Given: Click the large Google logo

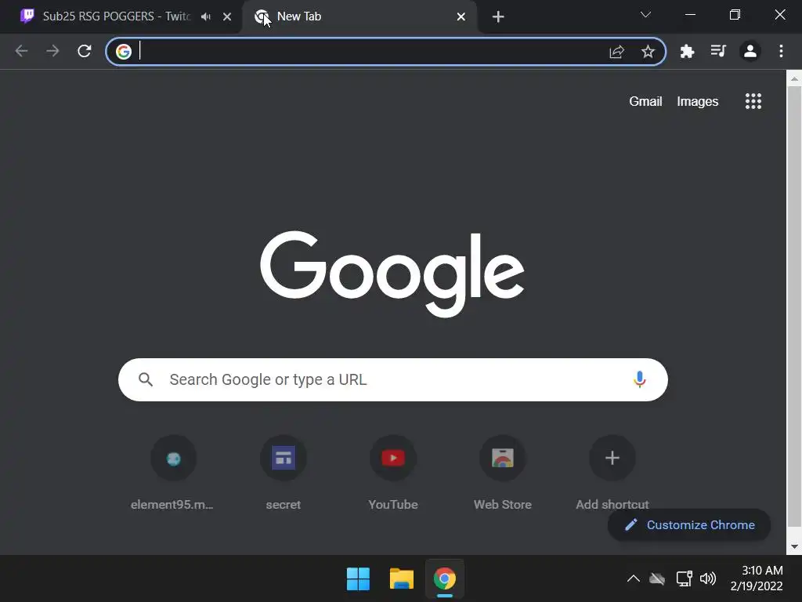Looking at the screenshot, I should tap(392, 274).
